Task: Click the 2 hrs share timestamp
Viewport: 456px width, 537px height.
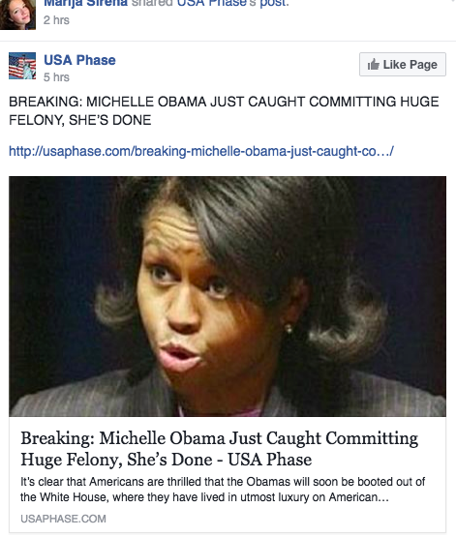Action: tap(56, 20)
